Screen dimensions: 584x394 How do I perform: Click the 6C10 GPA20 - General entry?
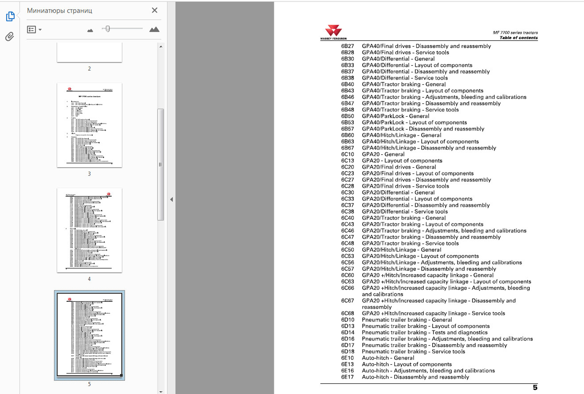point(383,154)
